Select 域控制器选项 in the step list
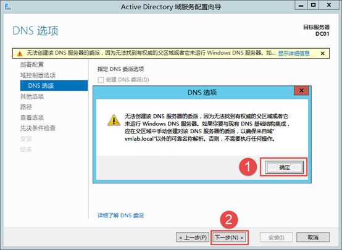 coord(38,75)
